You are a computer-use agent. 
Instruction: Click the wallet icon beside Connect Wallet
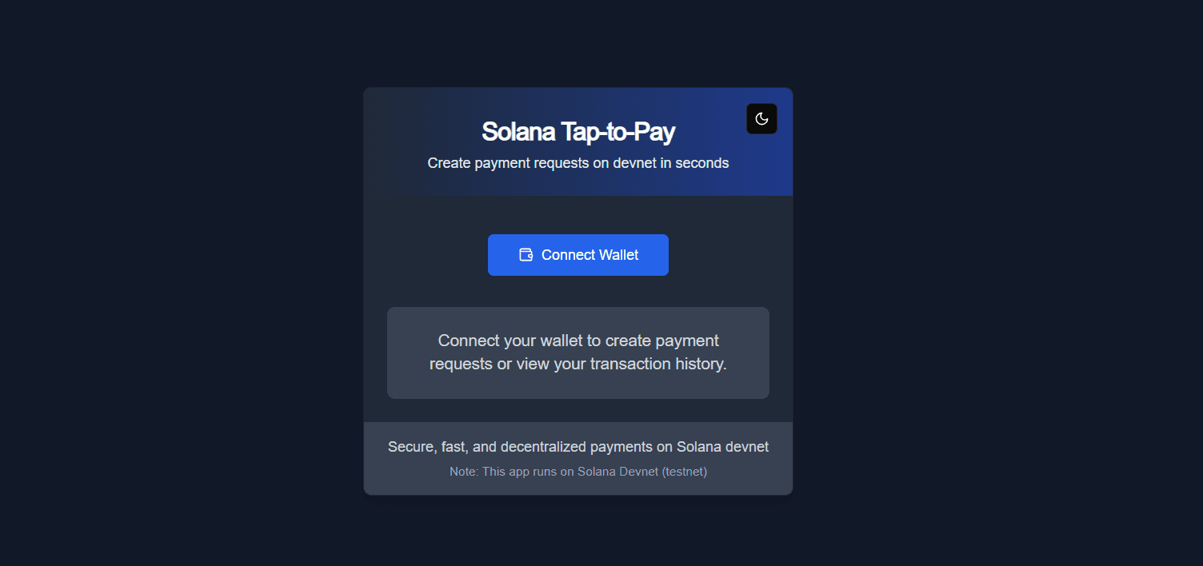526,255
